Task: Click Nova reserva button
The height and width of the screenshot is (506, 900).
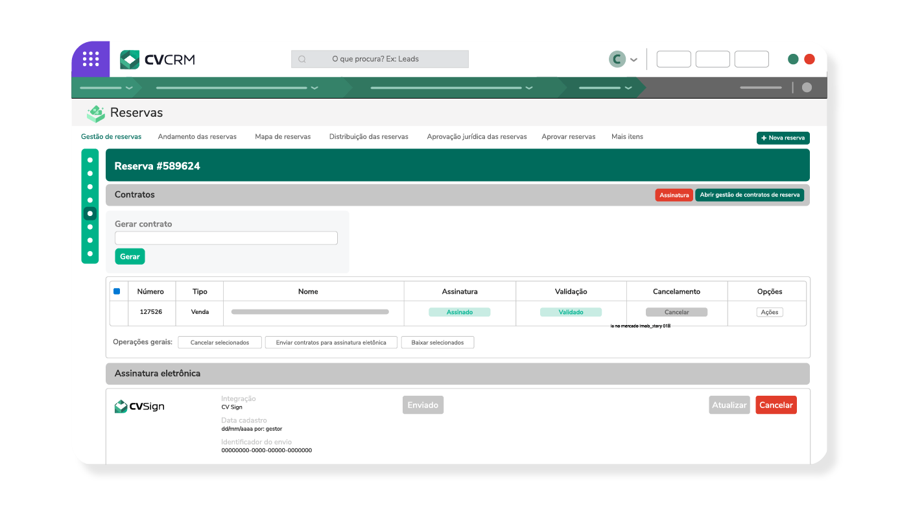Action: tap(783, 138)
